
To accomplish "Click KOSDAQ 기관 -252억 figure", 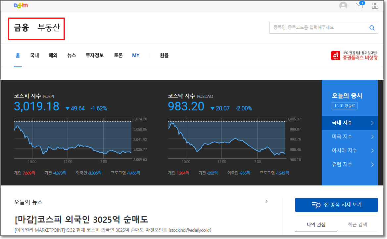I will point(208,173).
